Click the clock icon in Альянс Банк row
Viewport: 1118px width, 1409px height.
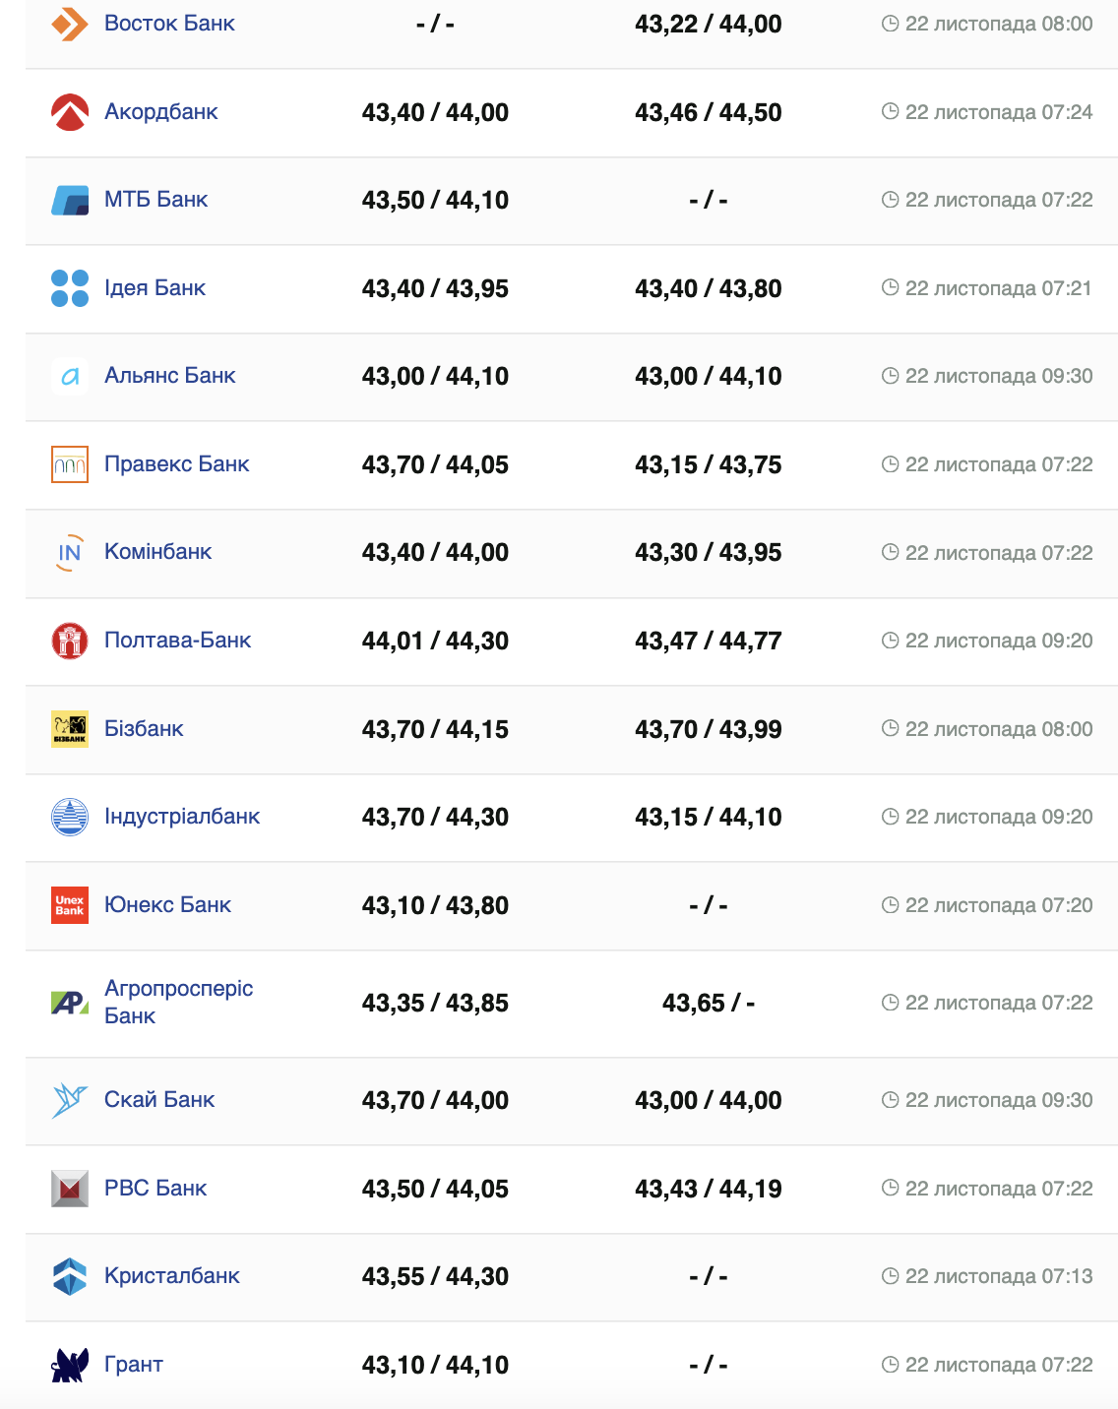(890, 376)
